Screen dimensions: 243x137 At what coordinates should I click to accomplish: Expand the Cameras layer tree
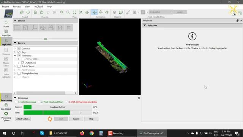coord(15,48)
